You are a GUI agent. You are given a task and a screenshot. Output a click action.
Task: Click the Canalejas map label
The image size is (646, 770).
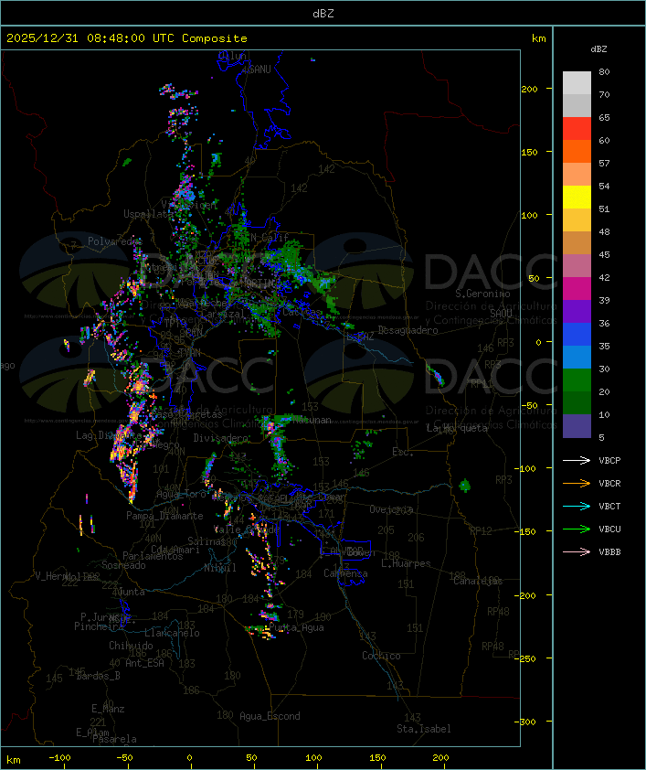coord(478,581)
